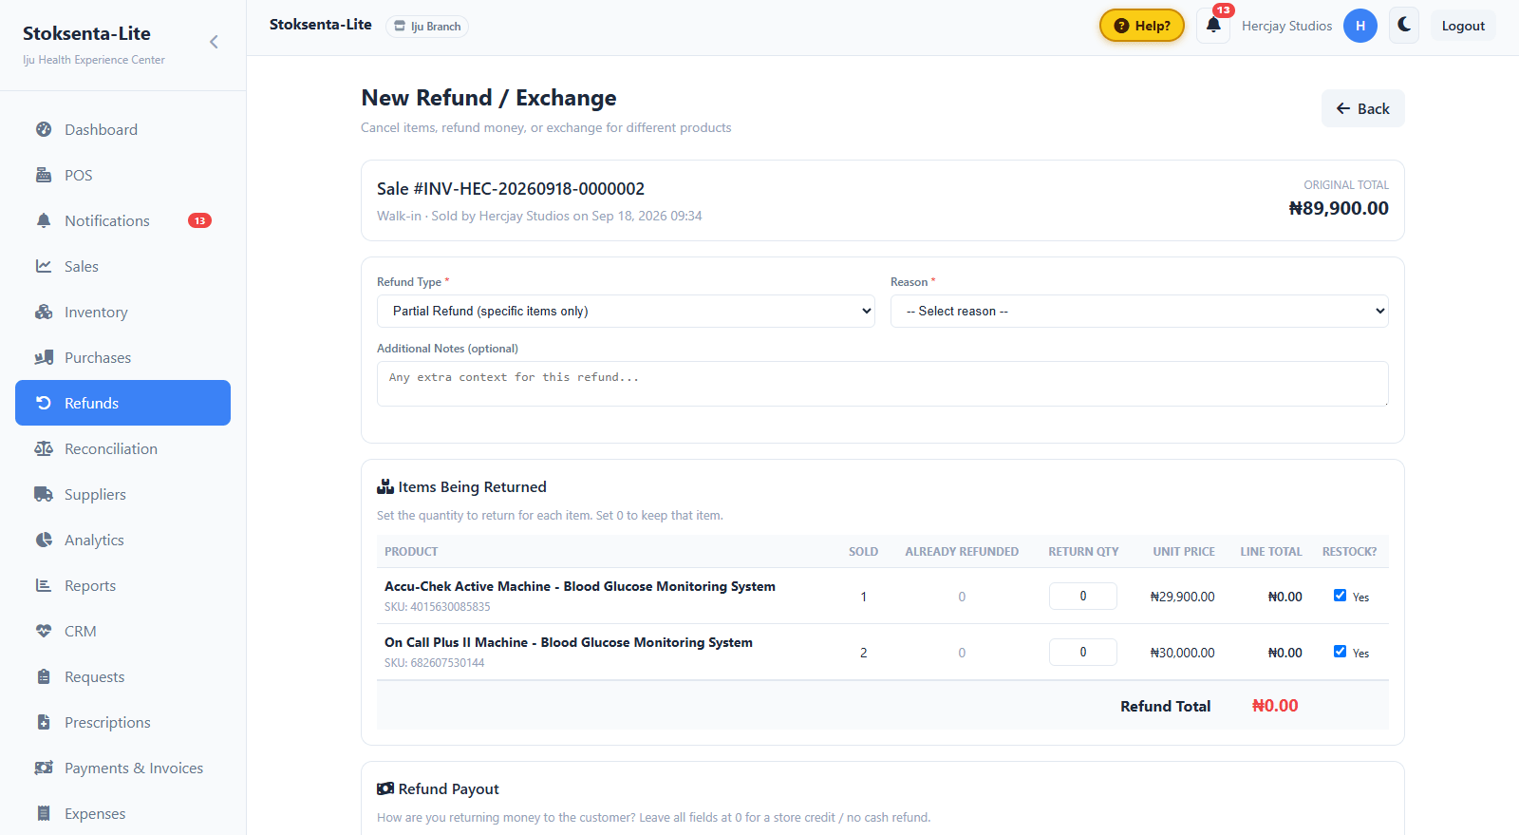The width and height of the screenshot is (1519, 835).
Task: Click the Accu-Chek Active Machine product name
Action: click(580, 586)
